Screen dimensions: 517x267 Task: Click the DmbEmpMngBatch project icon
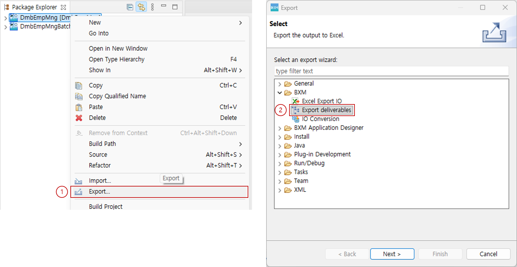click(x=14, y=26)
